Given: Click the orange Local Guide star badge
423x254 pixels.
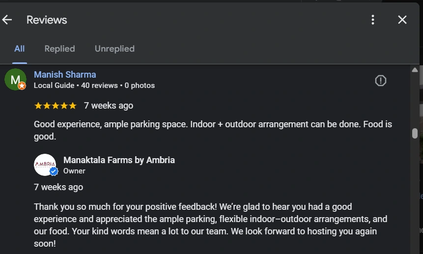Looking at the screenshot, I should [x=22, y=86].
